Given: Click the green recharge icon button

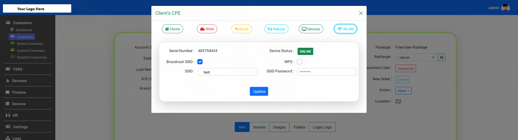Looking at the screenshot, I should (442, 57).
